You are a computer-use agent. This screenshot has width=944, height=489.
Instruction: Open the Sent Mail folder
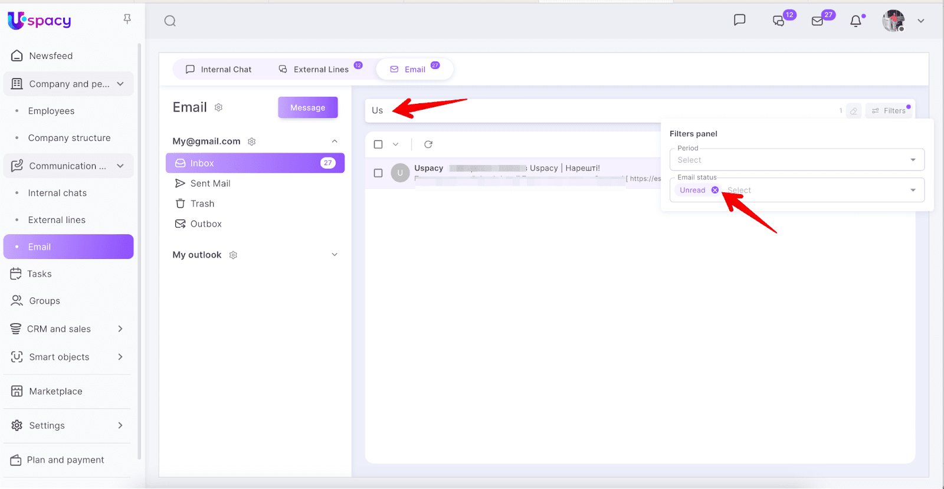pos(210,183)
